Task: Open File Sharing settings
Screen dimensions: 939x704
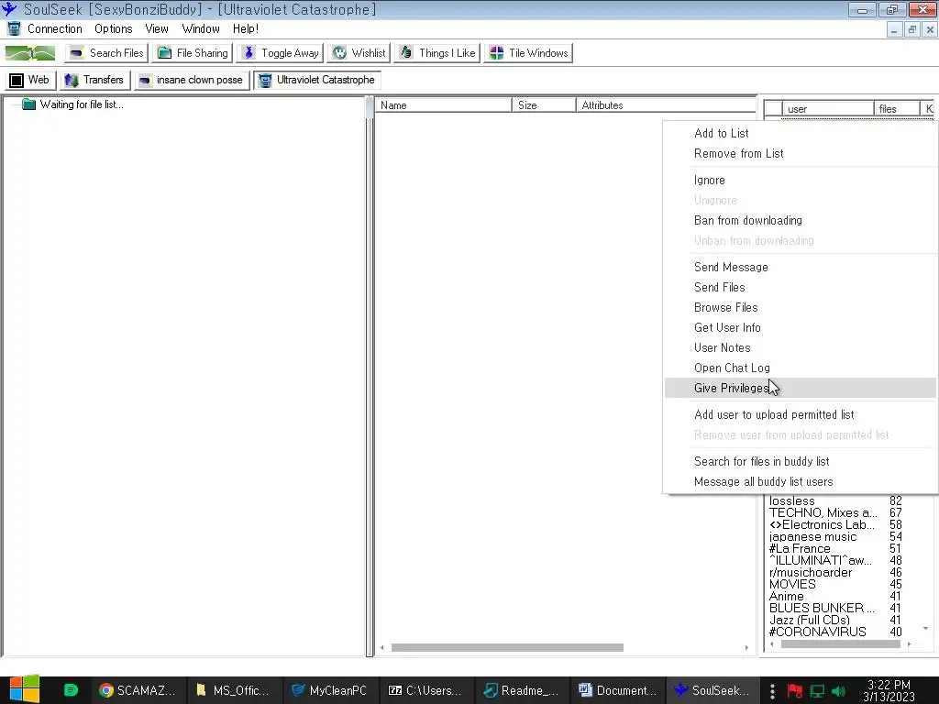Action: click(193, 52)
